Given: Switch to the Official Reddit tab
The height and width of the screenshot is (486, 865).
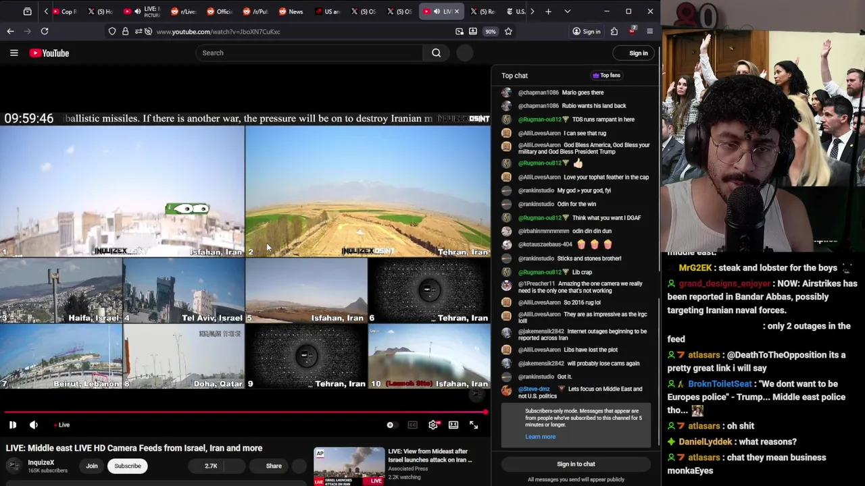Looking at the screenshot, I should point(219,11).
